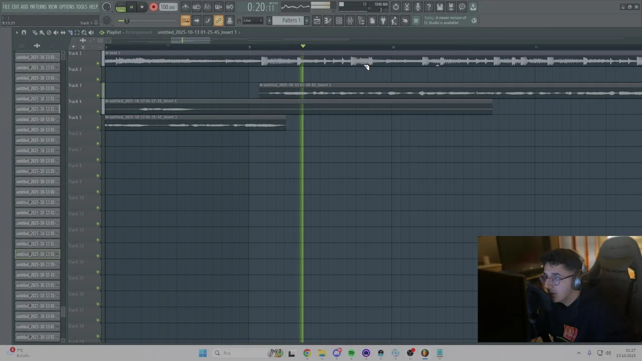Open the tempo tapper icon

point(394,21)
